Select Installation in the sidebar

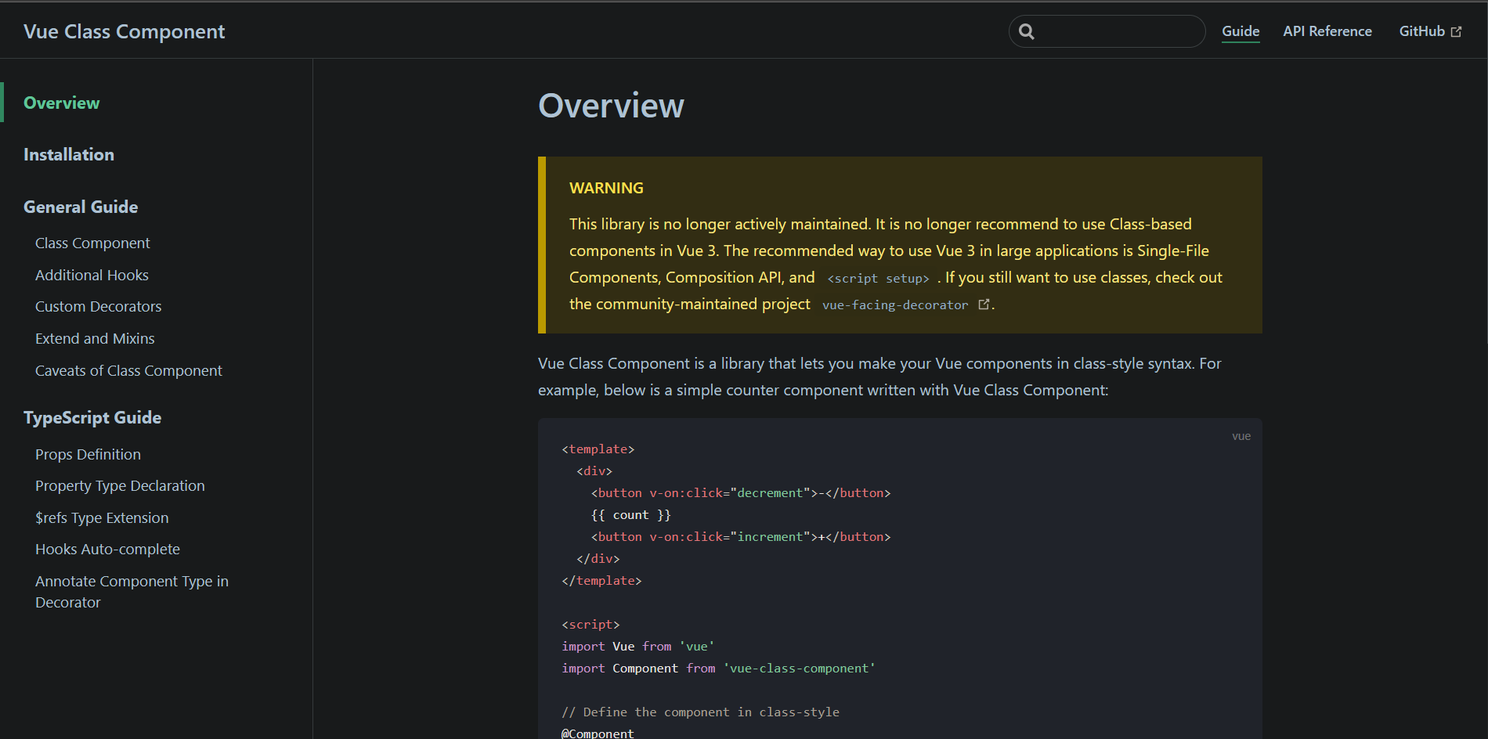pos(69,154)
